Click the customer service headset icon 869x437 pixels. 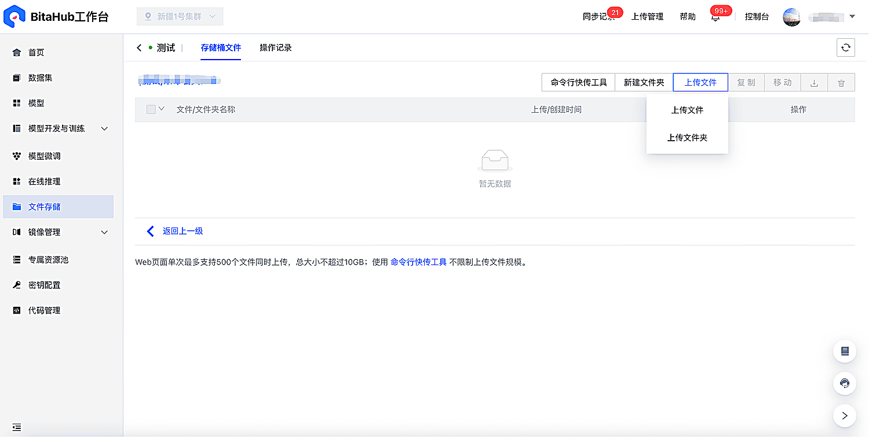[x=845, y=383]
